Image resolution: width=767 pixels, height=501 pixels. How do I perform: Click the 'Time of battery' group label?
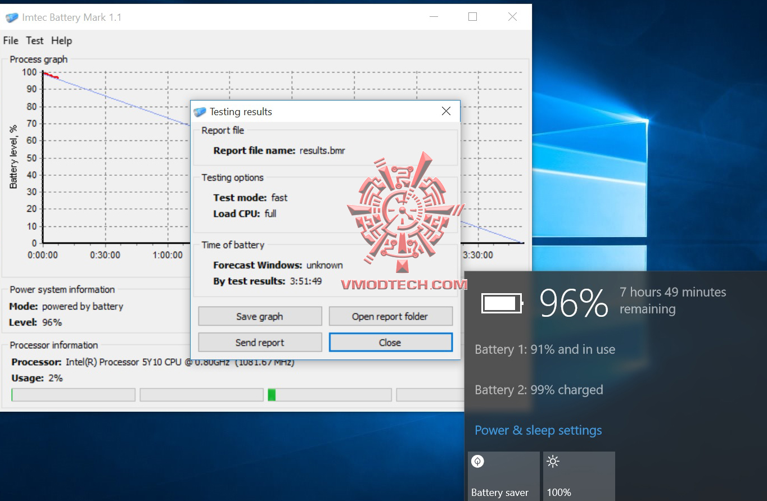point(233,245)
